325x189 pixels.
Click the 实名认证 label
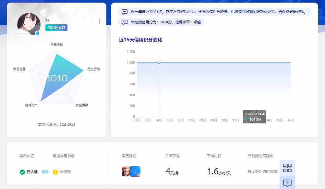27,156
